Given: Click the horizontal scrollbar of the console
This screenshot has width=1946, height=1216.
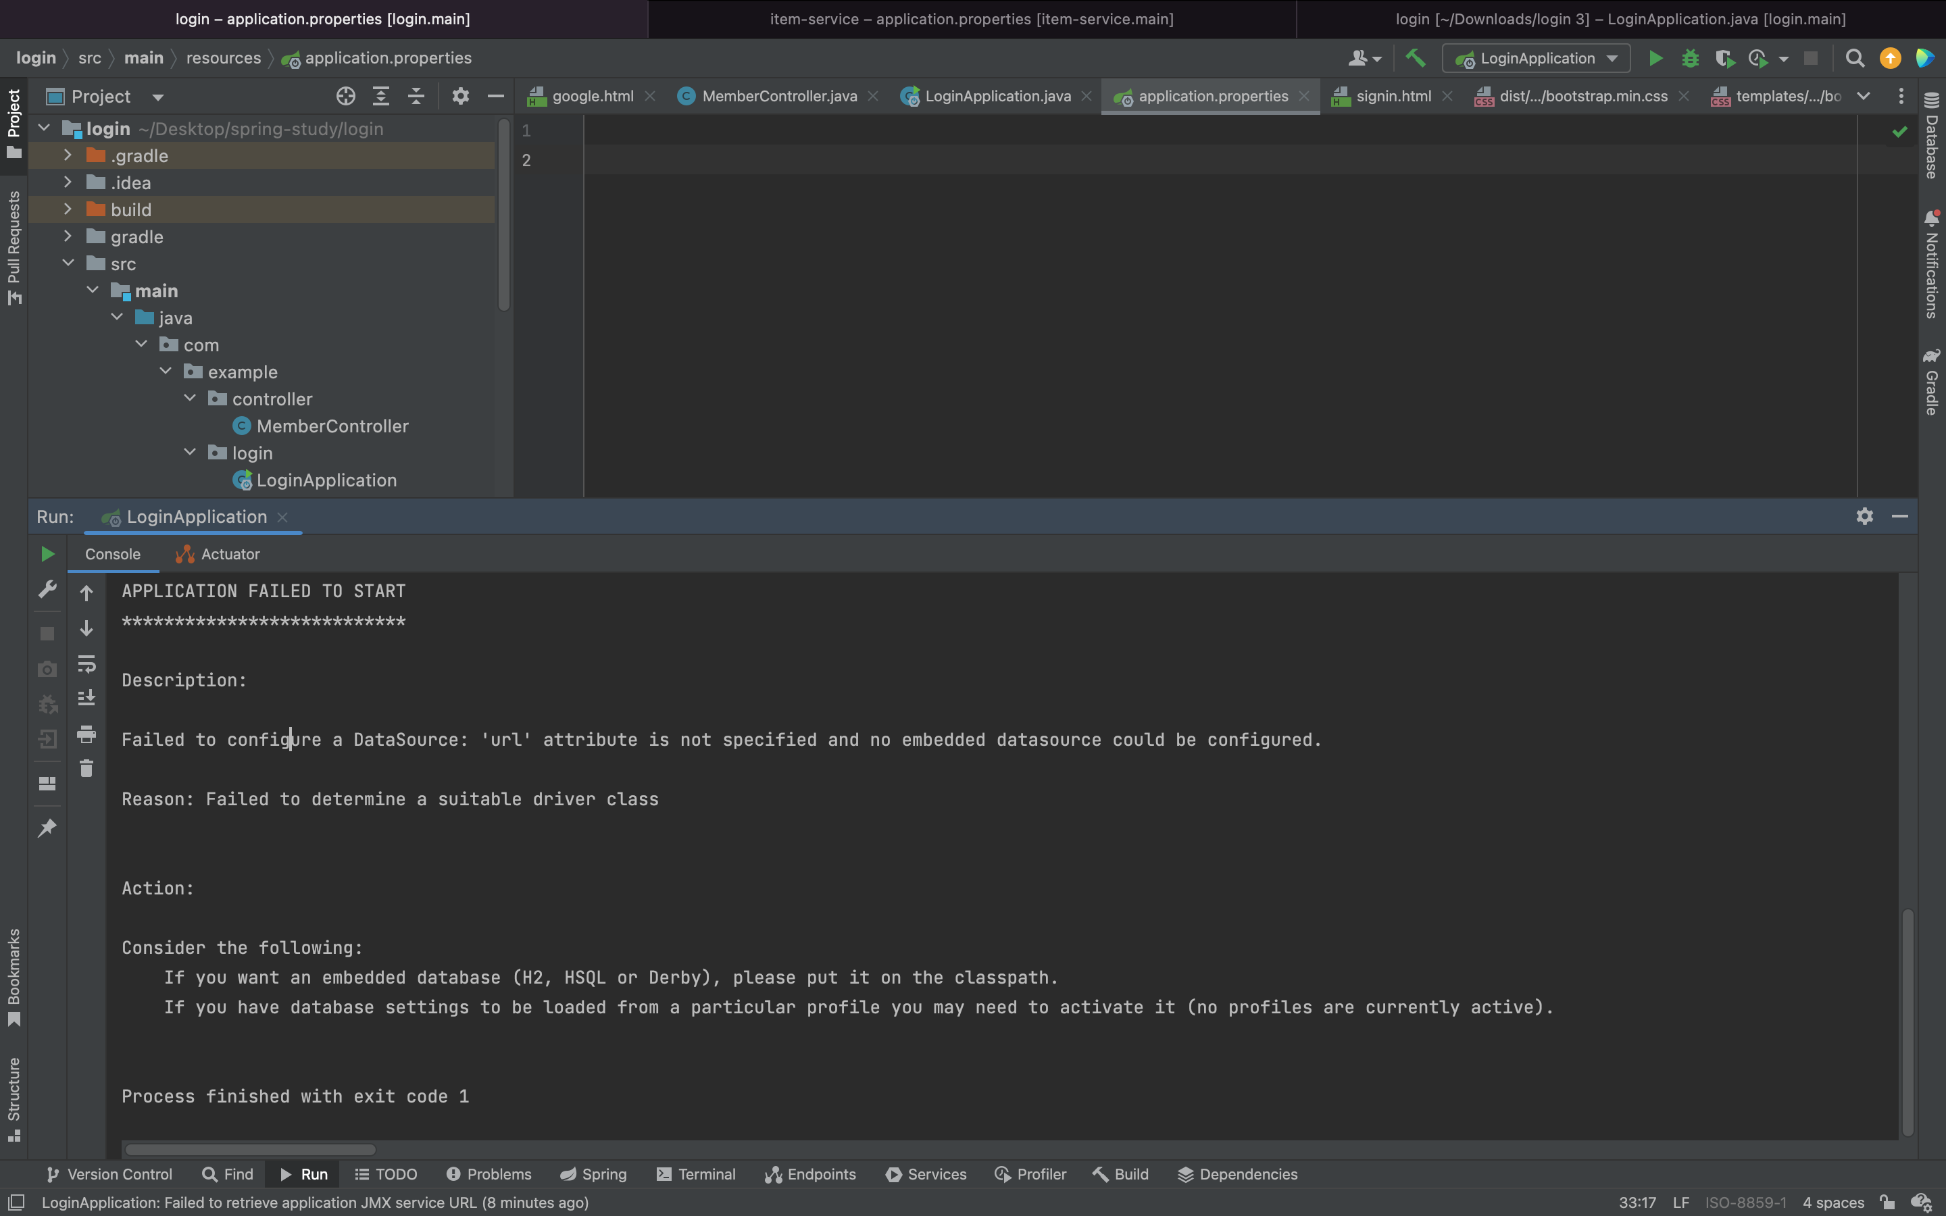Looking at the screenshot, I should 249,1149.
